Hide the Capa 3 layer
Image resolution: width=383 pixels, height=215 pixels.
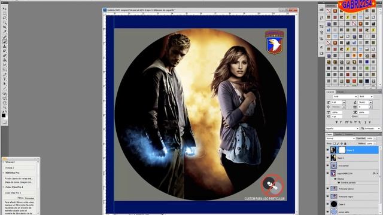(x=328, y=150)
